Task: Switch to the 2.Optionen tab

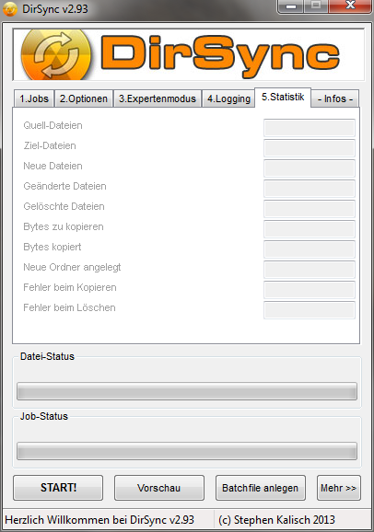Action: 84,98
